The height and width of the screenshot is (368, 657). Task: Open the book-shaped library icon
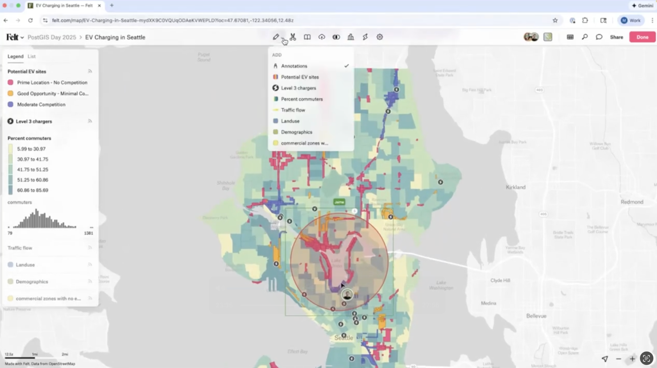(307, 37)
